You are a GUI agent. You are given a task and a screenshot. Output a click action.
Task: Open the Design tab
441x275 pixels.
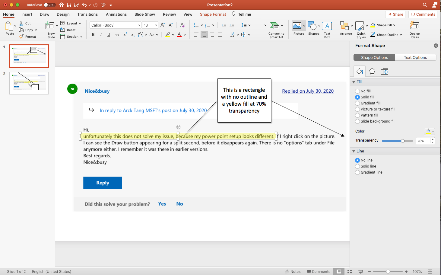(x=63, y=14)
